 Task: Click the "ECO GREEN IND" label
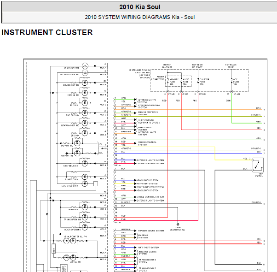click(x=69, y=186)
